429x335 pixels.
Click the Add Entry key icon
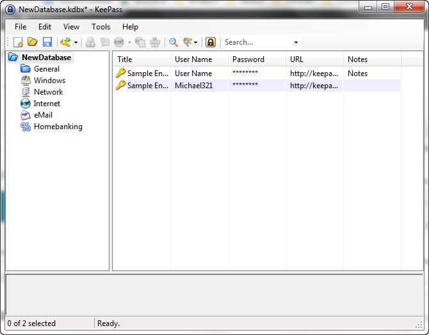click(65, 42)
